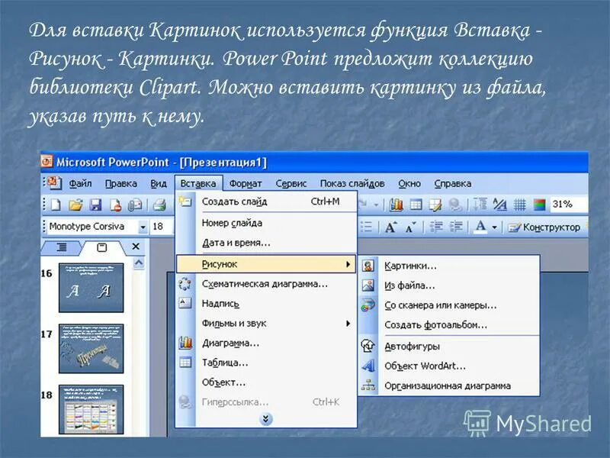
Task: Click the PowerPoint document icon in menu bar
Action: pos(53,183)
